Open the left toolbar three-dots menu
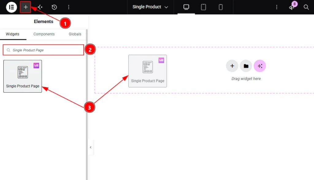 (69, 7)
